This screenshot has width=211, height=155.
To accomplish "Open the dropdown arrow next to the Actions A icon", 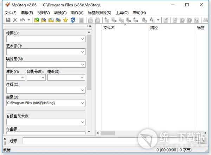I will [x=158, y=20].
